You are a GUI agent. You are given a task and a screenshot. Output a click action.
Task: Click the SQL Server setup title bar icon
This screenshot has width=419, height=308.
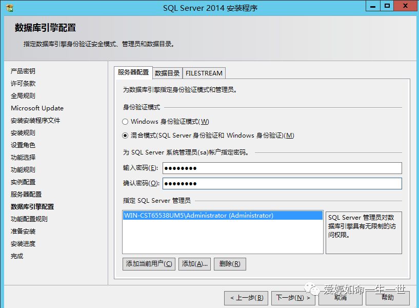[x=10, y=8]
